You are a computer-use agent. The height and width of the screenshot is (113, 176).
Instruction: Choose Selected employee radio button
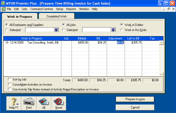[7, 30]
